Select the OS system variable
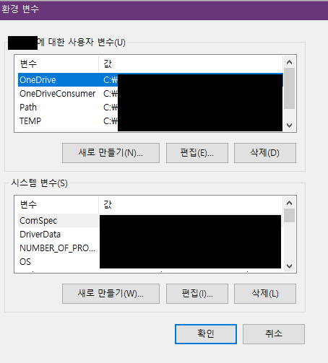328x363 pixels. pos(150,262)
